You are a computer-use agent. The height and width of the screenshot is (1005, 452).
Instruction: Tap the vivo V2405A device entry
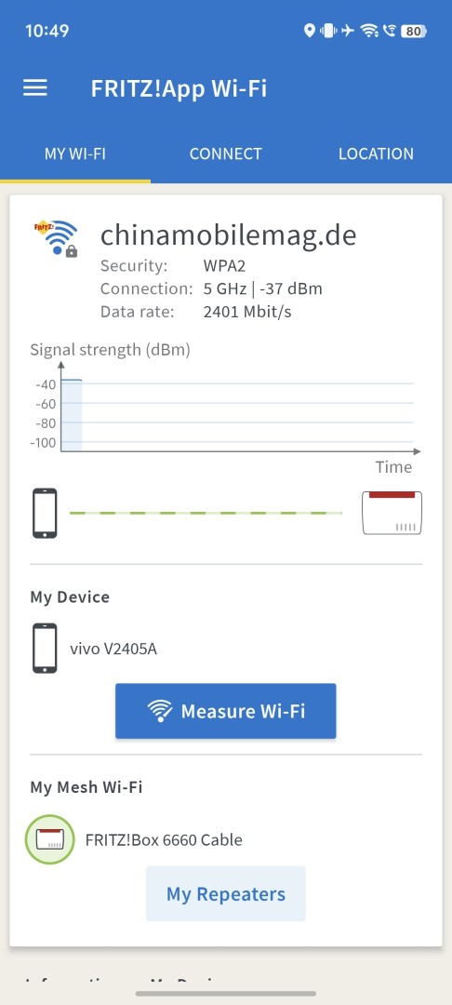(113, 650)
